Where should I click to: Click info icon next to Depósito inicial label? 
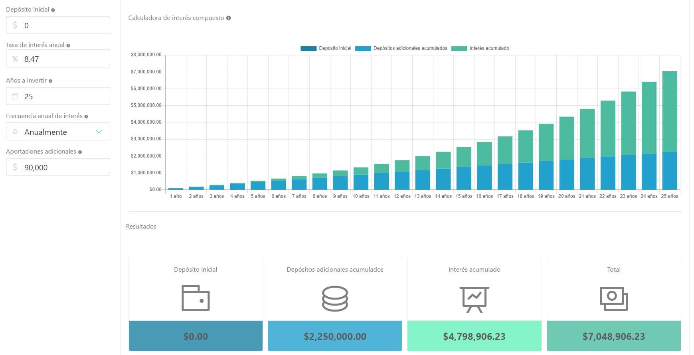(x=53, y=10)
